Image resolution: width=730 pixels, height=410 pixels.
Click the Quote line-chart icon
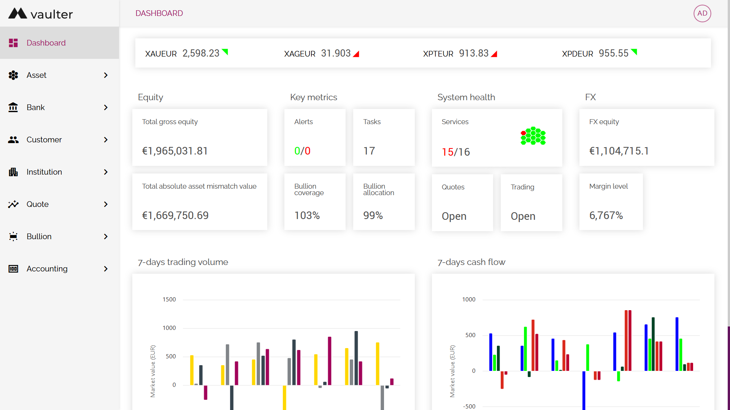13,204
